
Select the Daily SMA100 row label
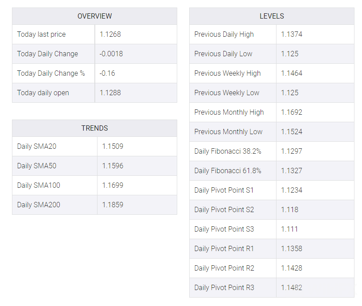pos(39,185)
